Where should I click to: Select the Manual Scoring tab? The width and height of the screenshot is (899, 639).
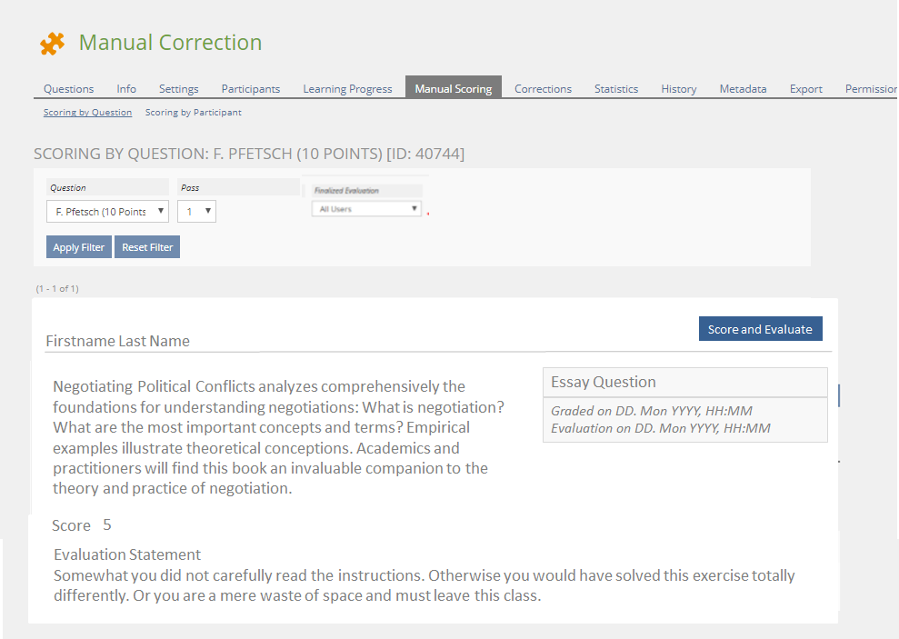click(453, 89)
